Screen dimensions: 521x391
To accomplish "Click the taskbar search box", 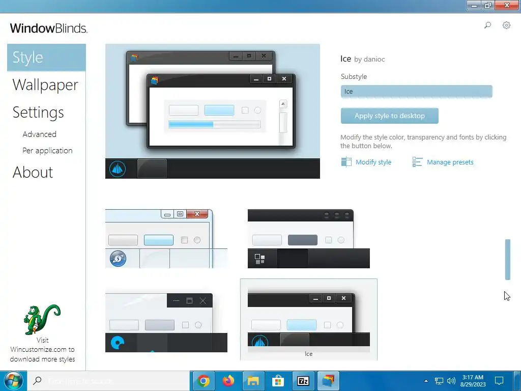I will pos(108,381).
